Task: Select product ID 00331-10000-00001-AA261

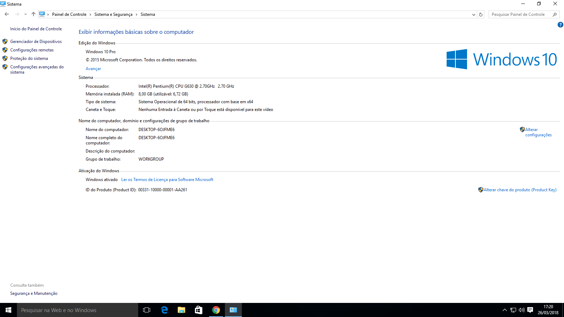Action: [163, 190]
